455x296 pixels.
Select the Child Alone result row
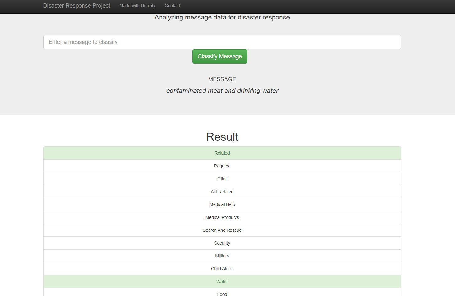222,269
